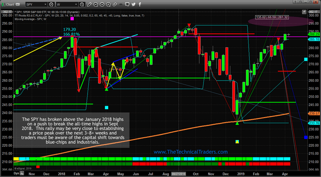The width and height of the screenshot is (321, 177).
Task: Click the 180 badge beside Chart title
Action: [x=18, y=4]
